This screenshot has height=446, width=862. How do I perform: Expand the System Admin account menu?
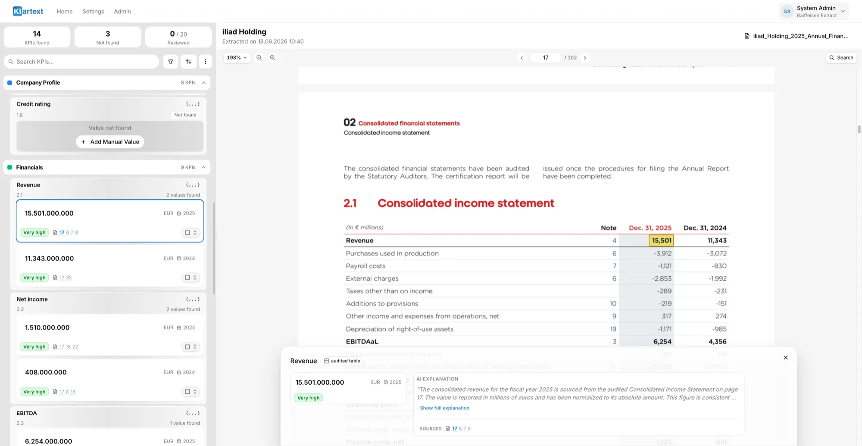pyautogui.click(x=843, y=12)
